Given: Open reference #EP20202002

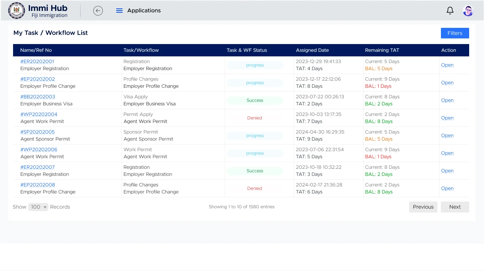Looking at the screenshot, I should click(37, 79).
